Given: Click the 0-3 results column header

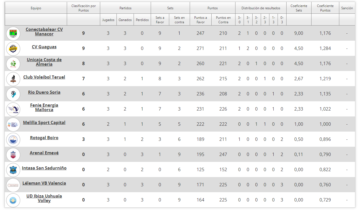Looking at the screenshot, I should click(282, 20).
